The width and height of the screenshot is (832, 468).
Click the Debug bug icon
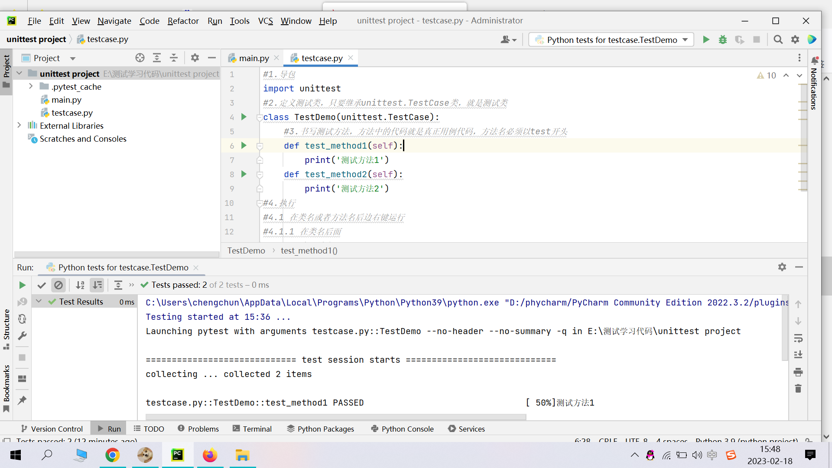(722, 40)
